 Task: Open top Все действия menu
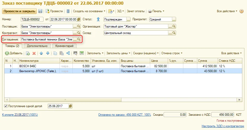click(x=227, y=11)
